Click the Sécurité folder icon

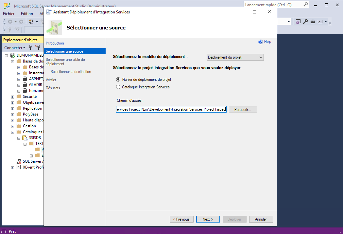[19, 97]
